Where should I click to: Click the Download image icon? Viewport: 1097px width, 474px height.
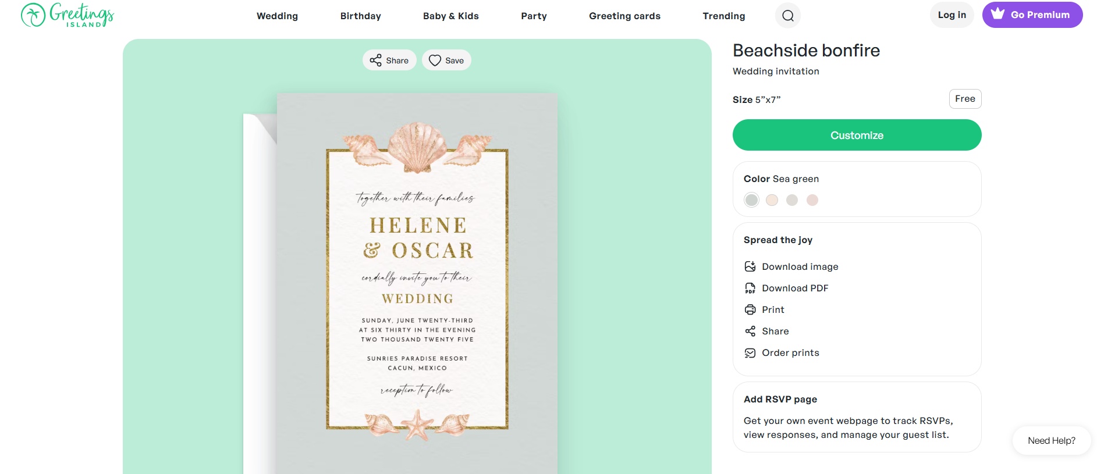pos(750,266)
